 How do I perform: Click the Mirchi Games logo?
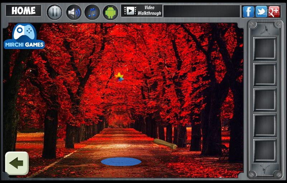[x=24, y=36]
